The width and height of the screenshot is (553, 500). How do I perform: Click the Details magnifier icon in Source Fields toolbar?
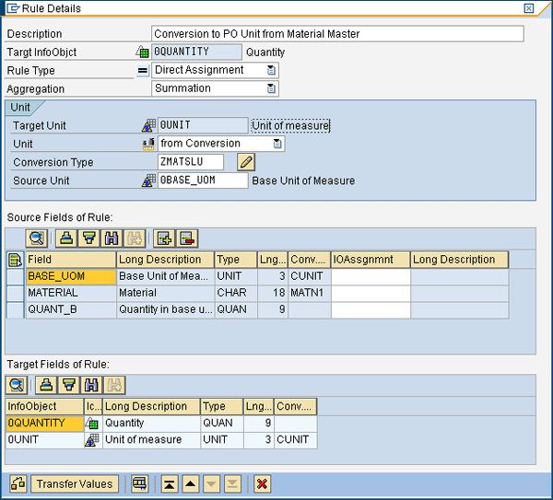[x=36, y=238]
